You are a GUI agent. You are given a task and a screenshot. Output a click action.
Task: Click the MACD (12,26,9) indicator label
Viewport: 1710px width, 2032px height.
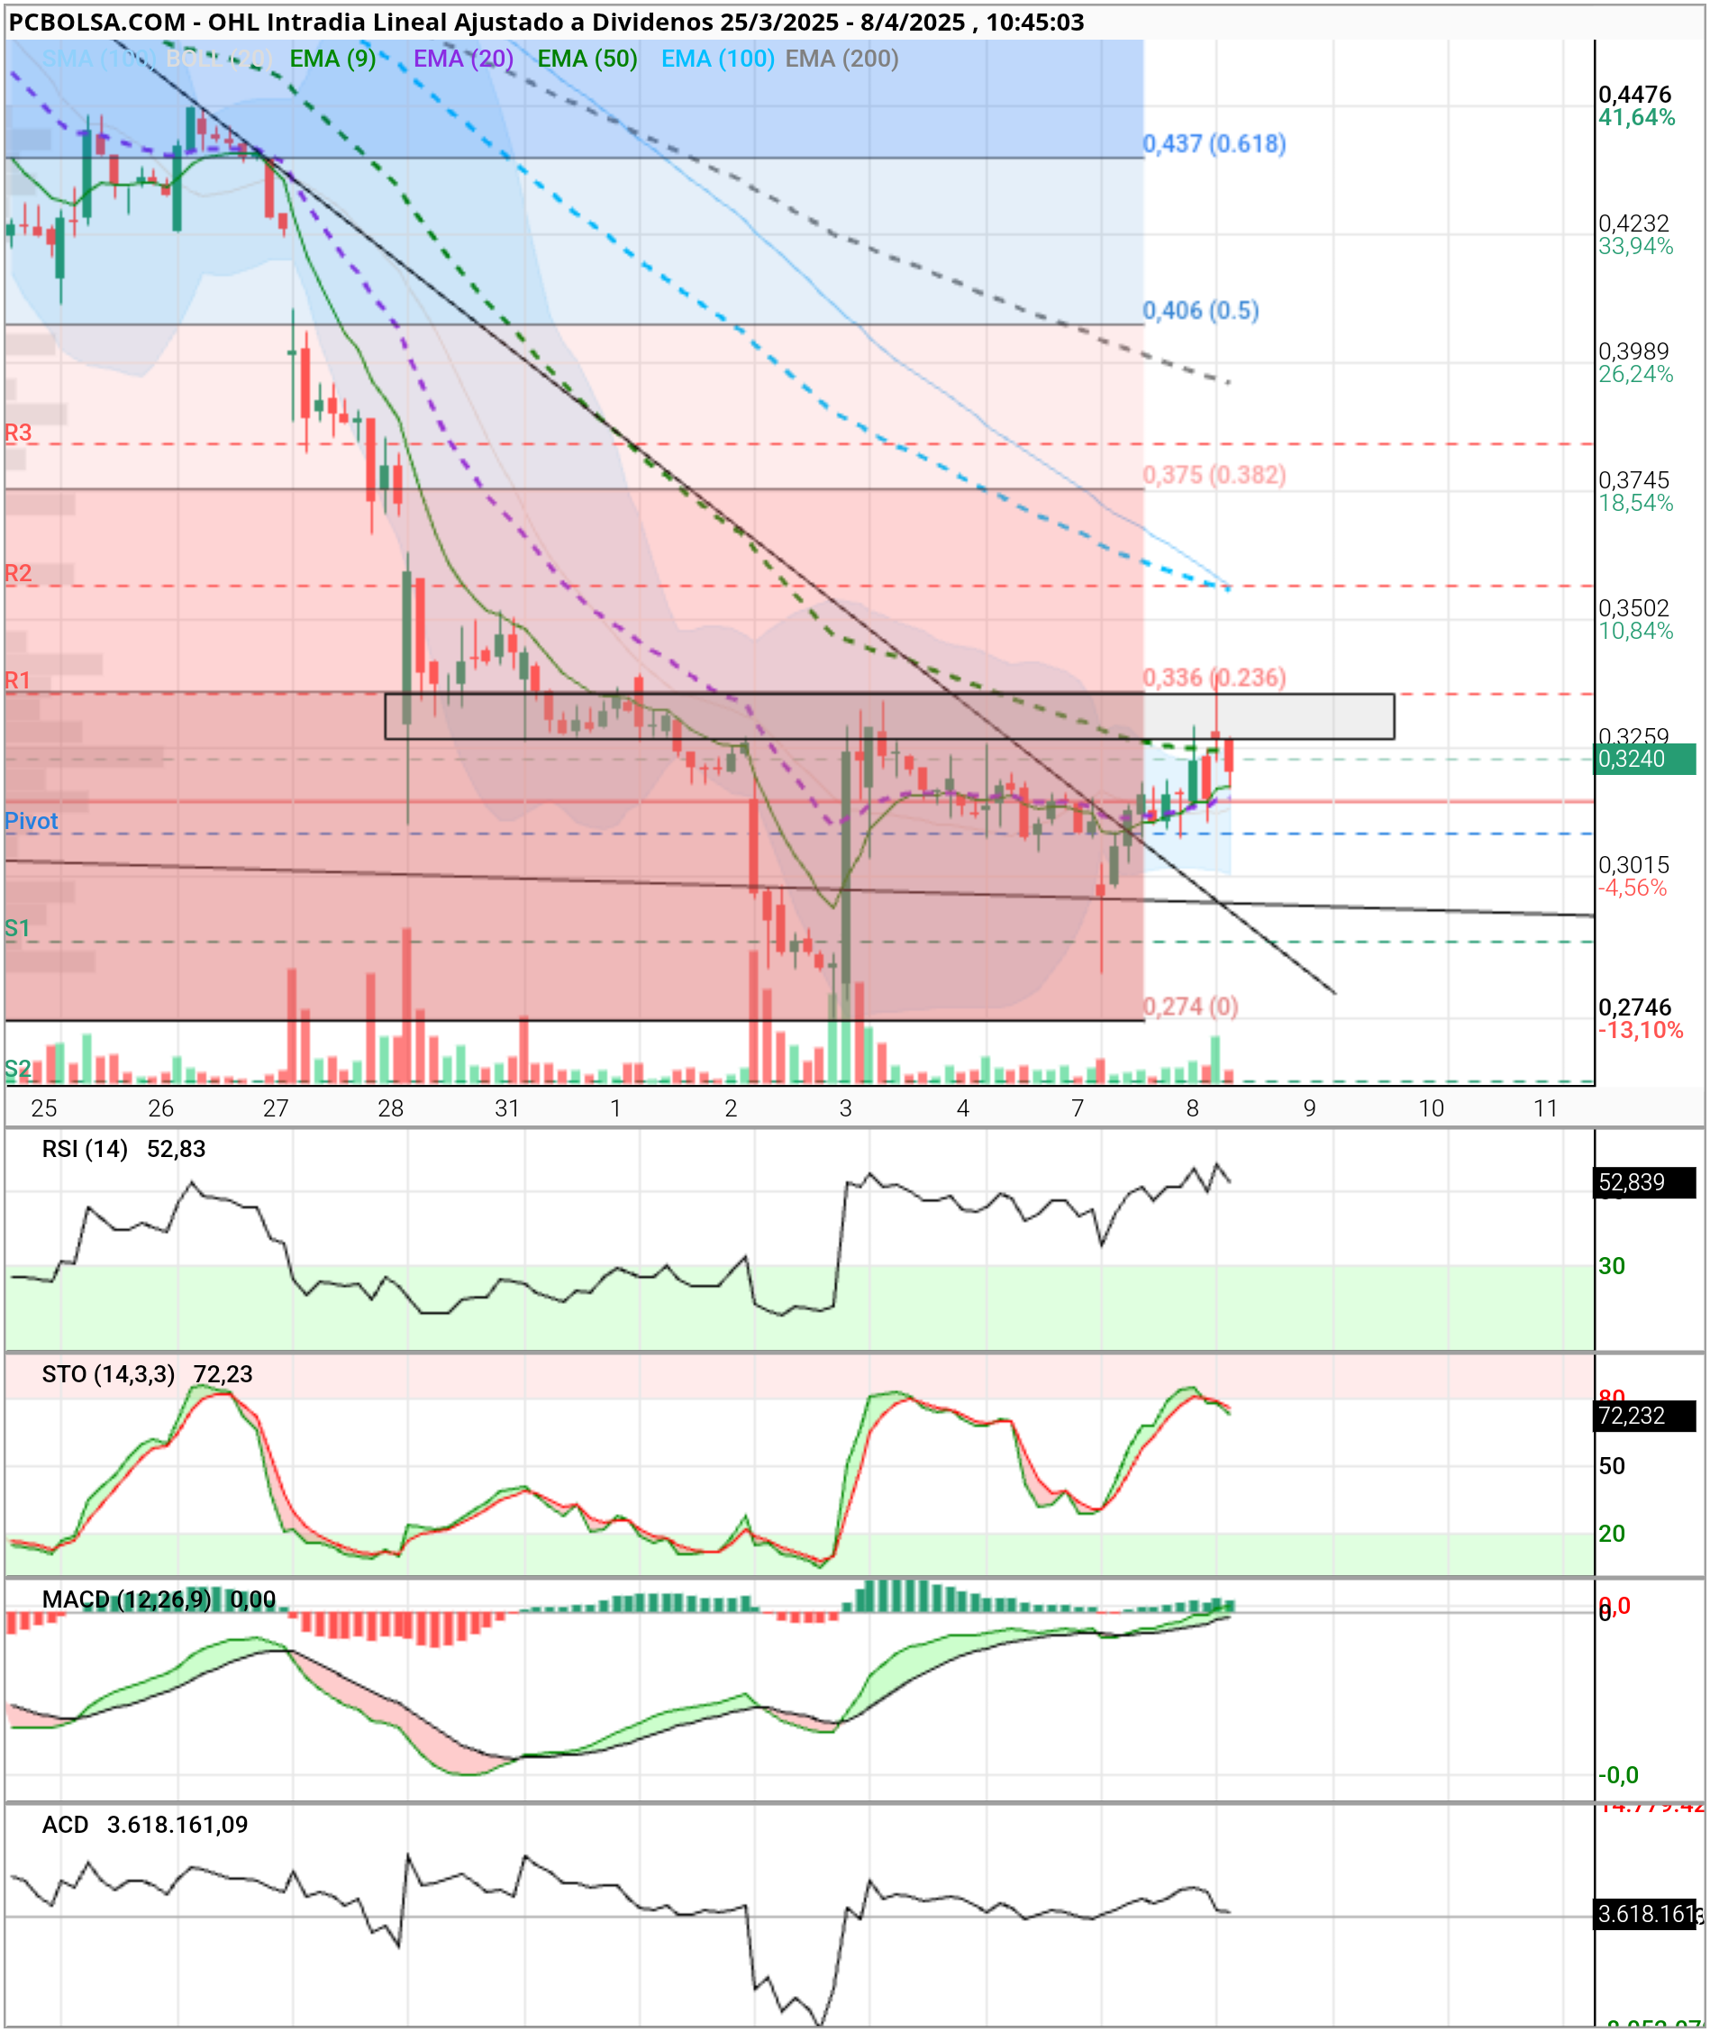[159, 1599]
